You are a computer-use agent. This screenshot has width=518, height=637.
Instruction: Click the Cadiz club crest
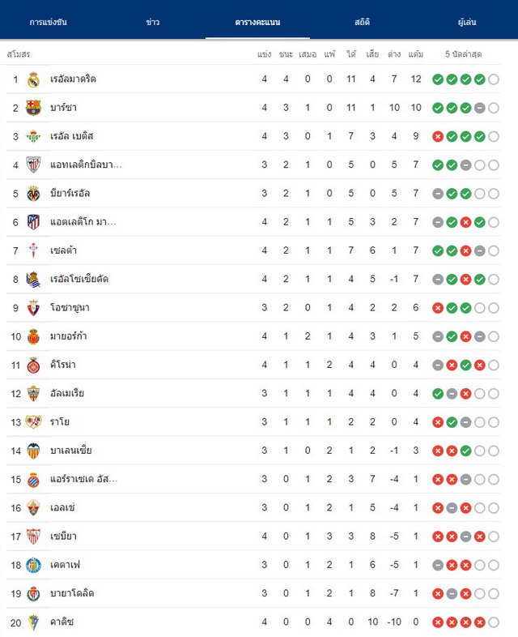pos(33,622)
